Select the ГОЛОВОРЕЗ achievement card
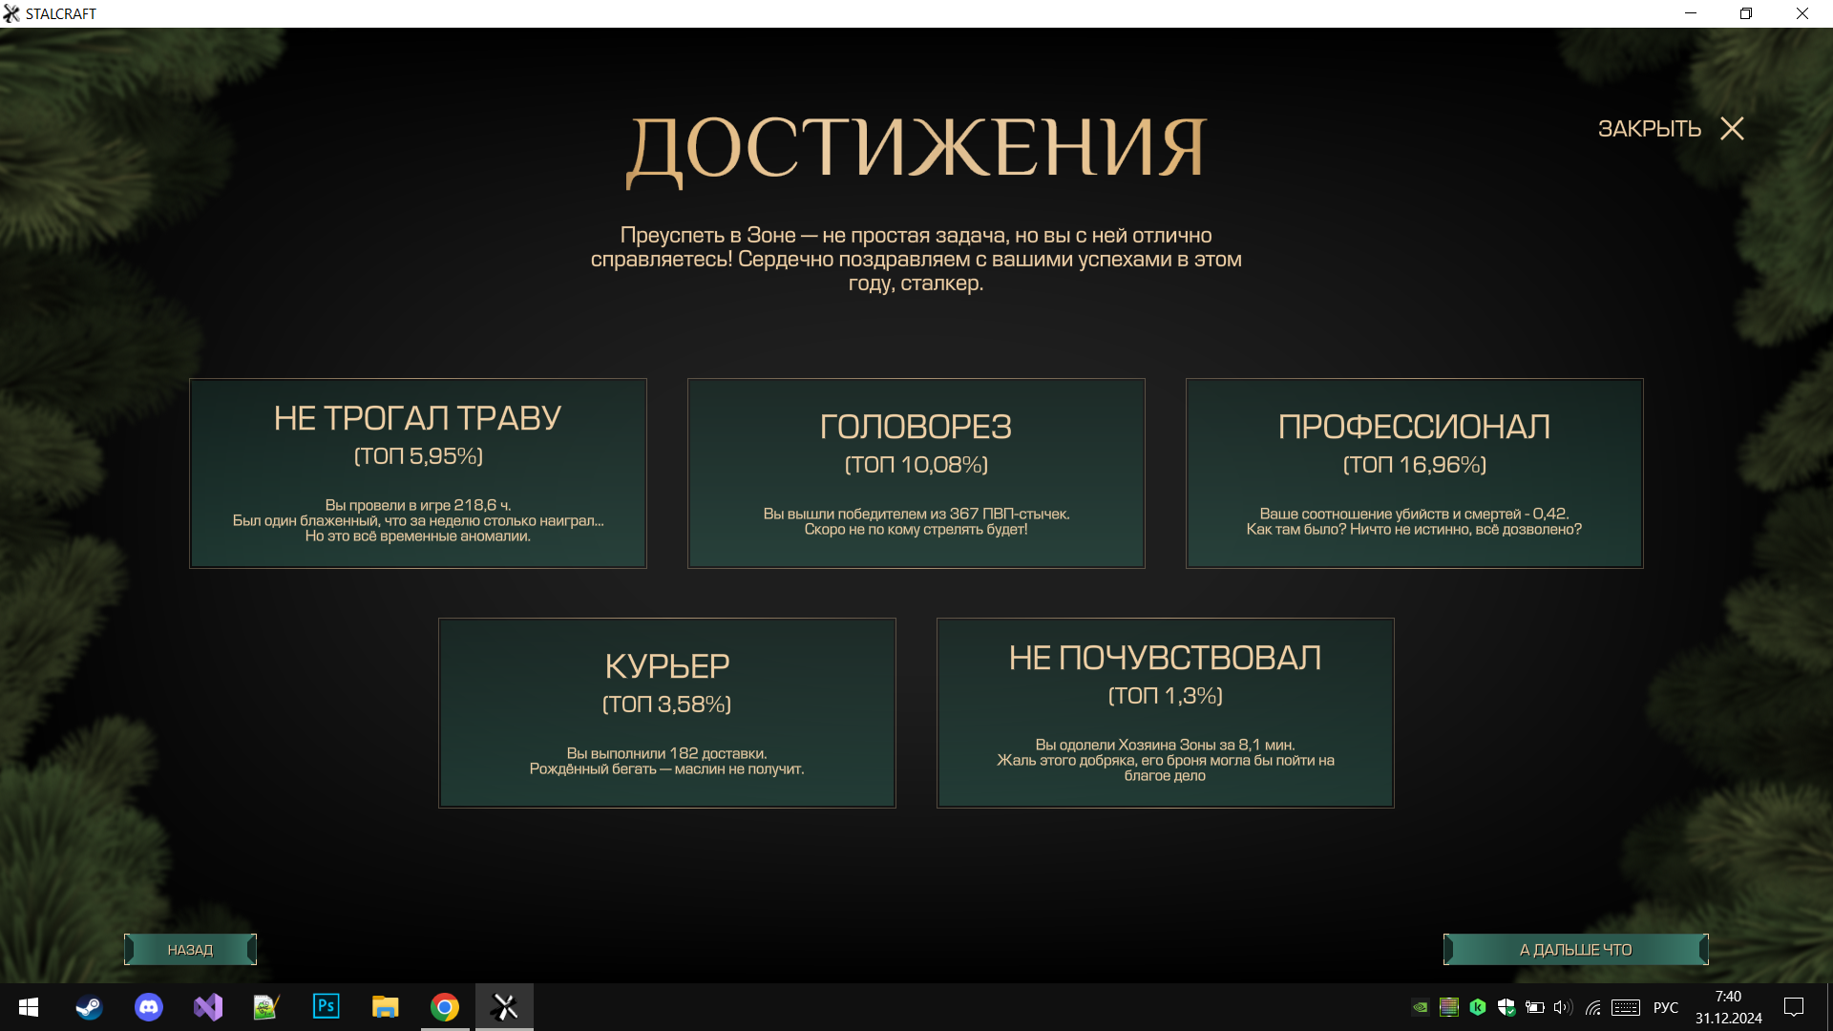This screenshot has width=1833, height=1031. point(916,473)
